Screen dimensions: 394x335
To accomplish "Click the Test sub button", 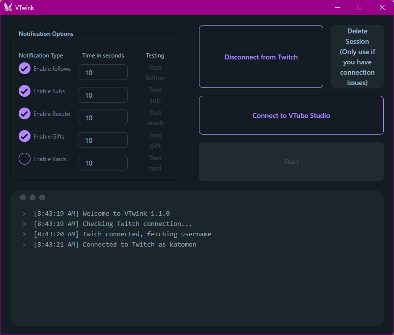I will pos(155,95).
